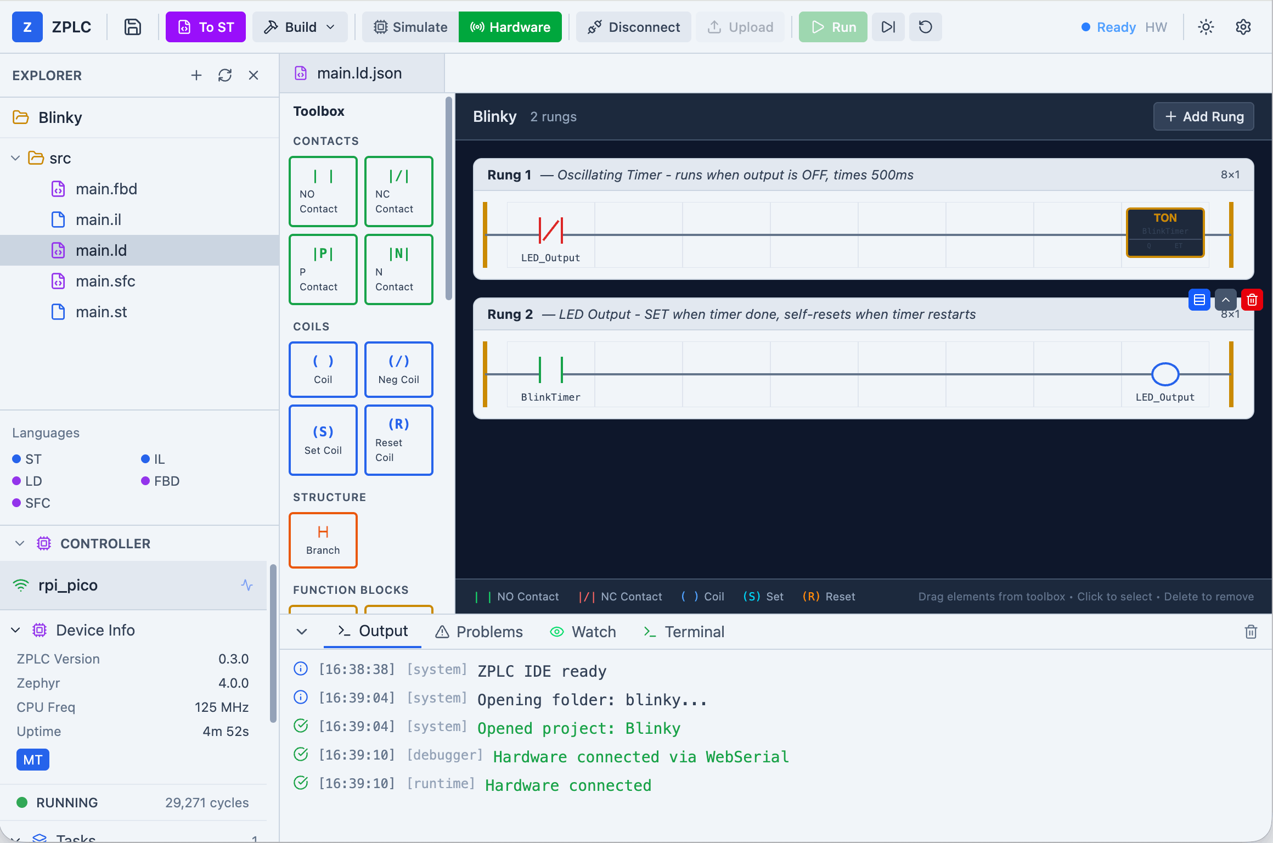Click the save file icon
Viewport: 1273px width, 843px height.
pyautogui.click(x=132, y=27)
